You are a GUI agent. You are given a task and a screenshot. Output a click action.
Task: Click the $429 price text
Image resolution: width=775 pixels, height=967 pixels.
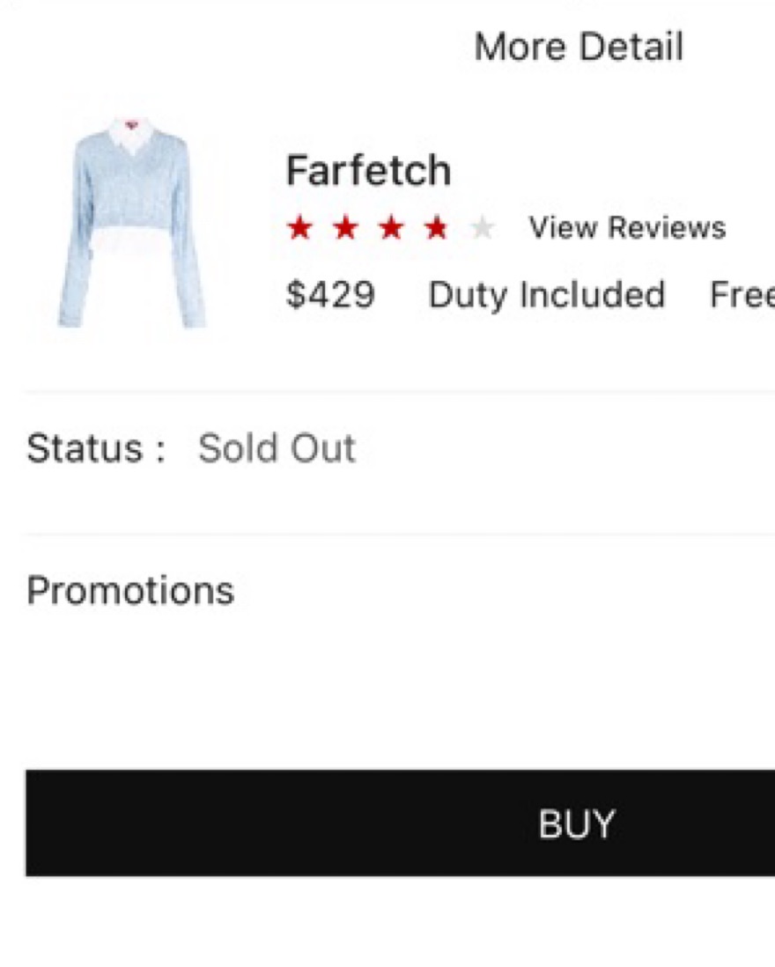coord(330,294)
